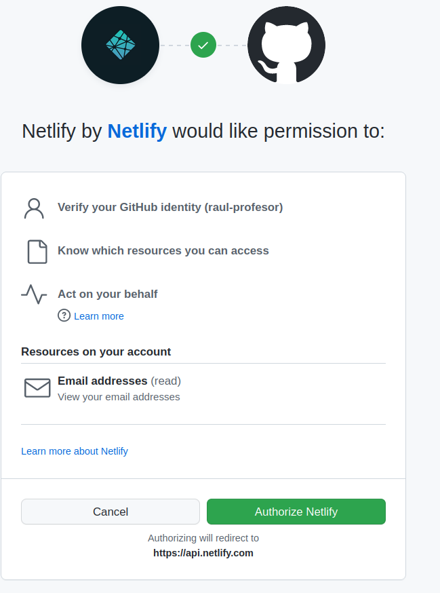This screenshot has height=593, width=440.
Task: Click the api.netlify.com redirect URL text
Action: (203, 553)
